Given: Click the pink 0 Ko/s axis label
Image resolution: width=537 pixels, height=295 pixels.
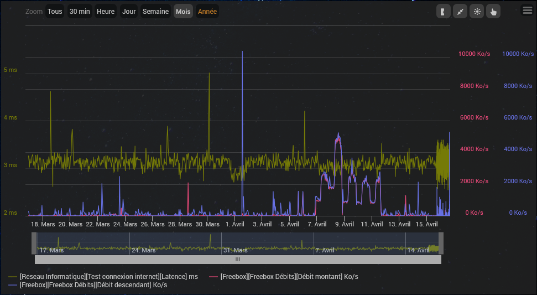Looking at the screenshot, I should (474, 213).
